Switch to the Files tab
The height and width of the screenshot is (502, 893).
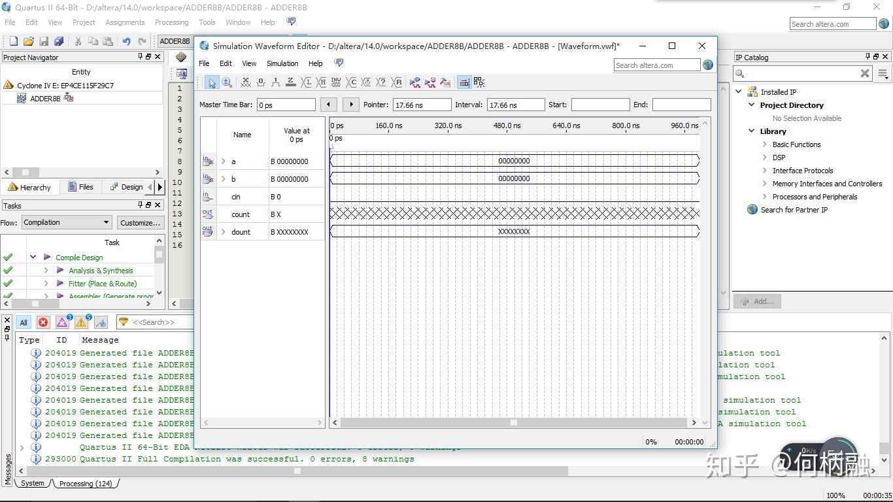tap(80, 187)
